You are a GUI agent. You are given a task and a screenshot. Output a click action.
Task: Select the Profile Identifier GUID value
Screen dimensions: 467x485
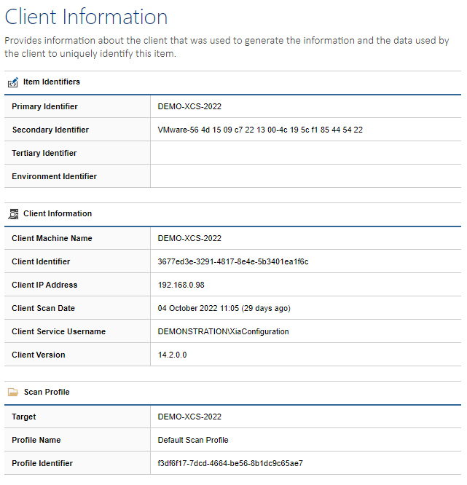pos(230,463)
